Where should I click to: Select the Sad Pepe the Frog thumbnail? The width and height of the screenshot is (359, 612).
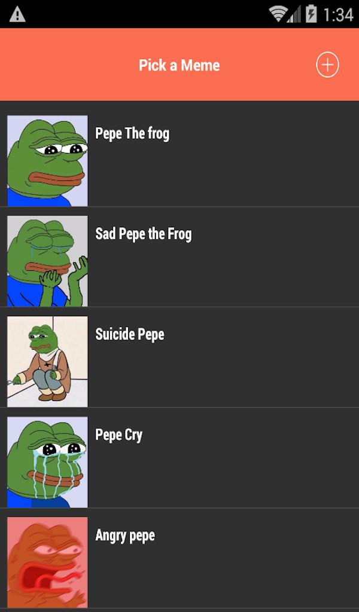click(47, 261)
